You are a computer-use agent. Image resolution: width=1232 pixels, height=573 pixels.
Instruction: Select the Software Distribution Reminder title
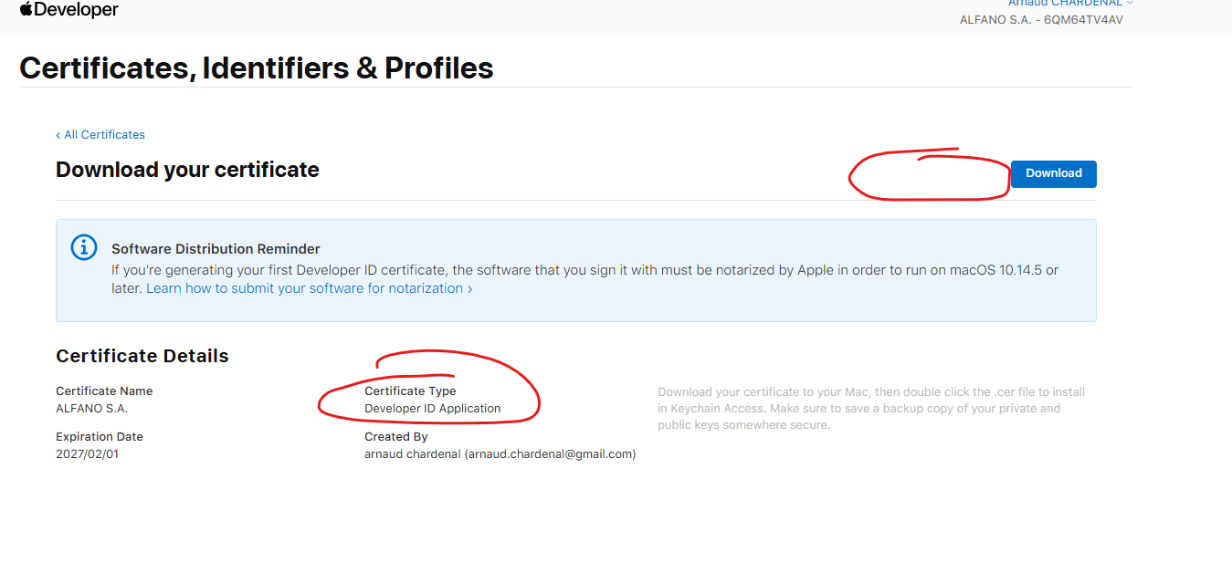216,249
